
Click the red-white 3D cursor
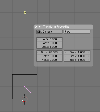coord(25,99)
